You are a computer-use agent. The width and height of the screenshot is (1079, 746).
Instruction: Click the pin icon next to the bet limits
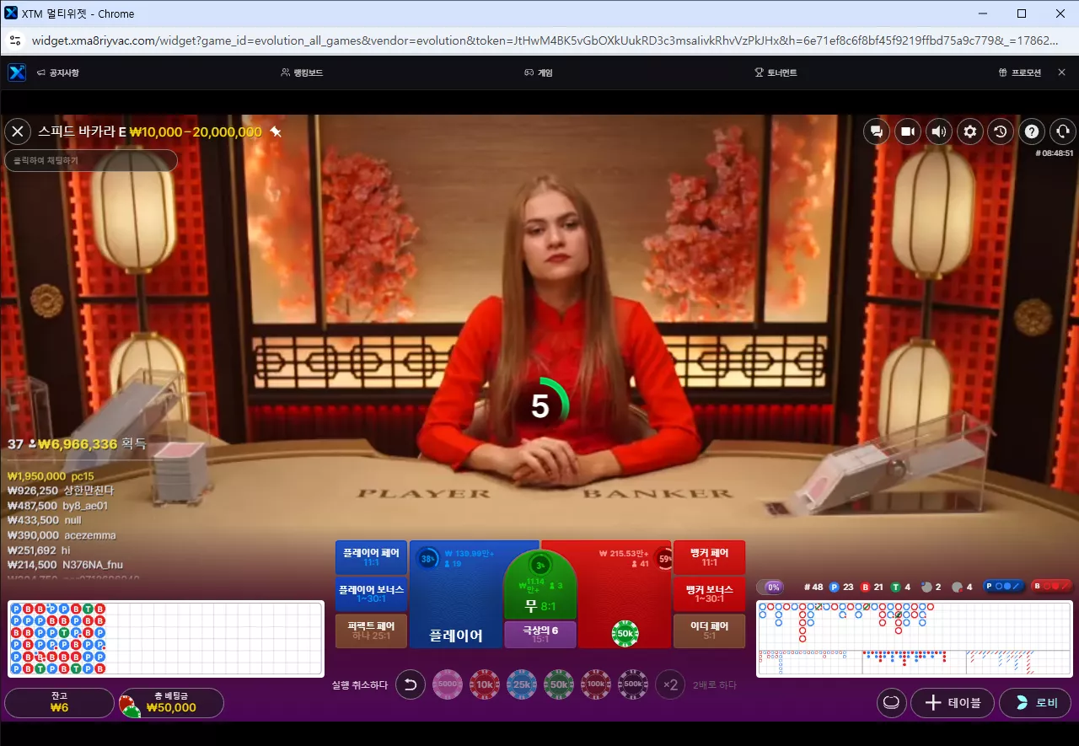point(276,131)
